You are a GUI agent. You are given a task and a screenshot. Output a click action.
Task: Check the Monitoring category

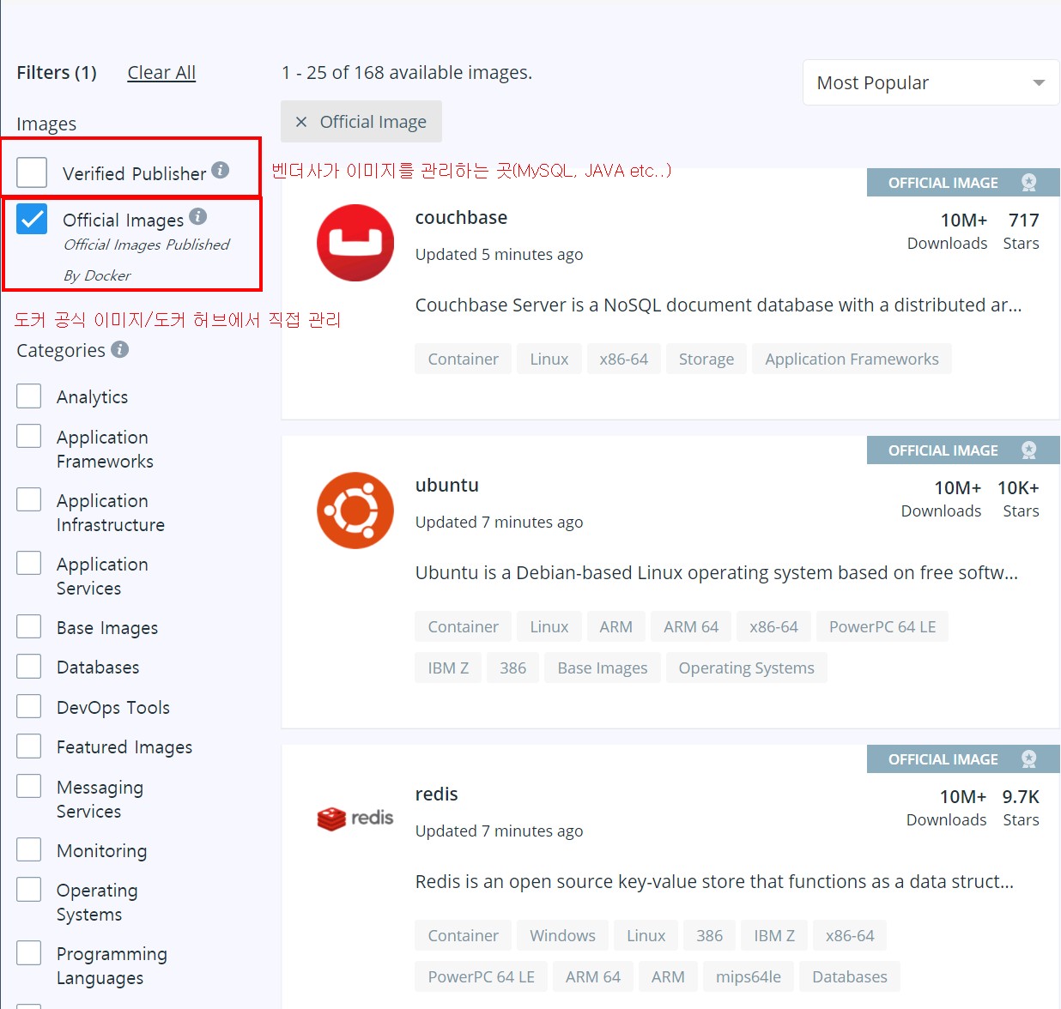(x=29, y=849)
